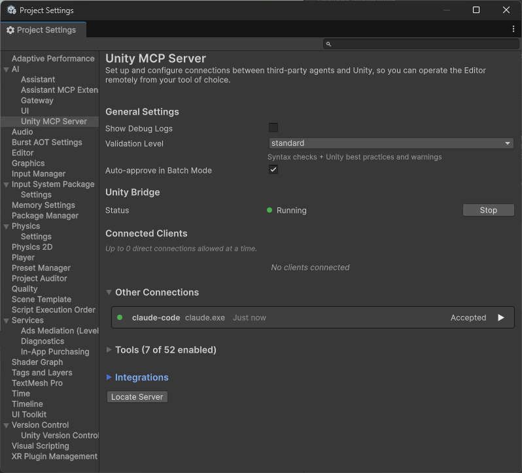Image resolution: width=522 pixels, height=473 pixels.
Task: Open XR Plugin Management settings
Action: (x=54, y=457)
